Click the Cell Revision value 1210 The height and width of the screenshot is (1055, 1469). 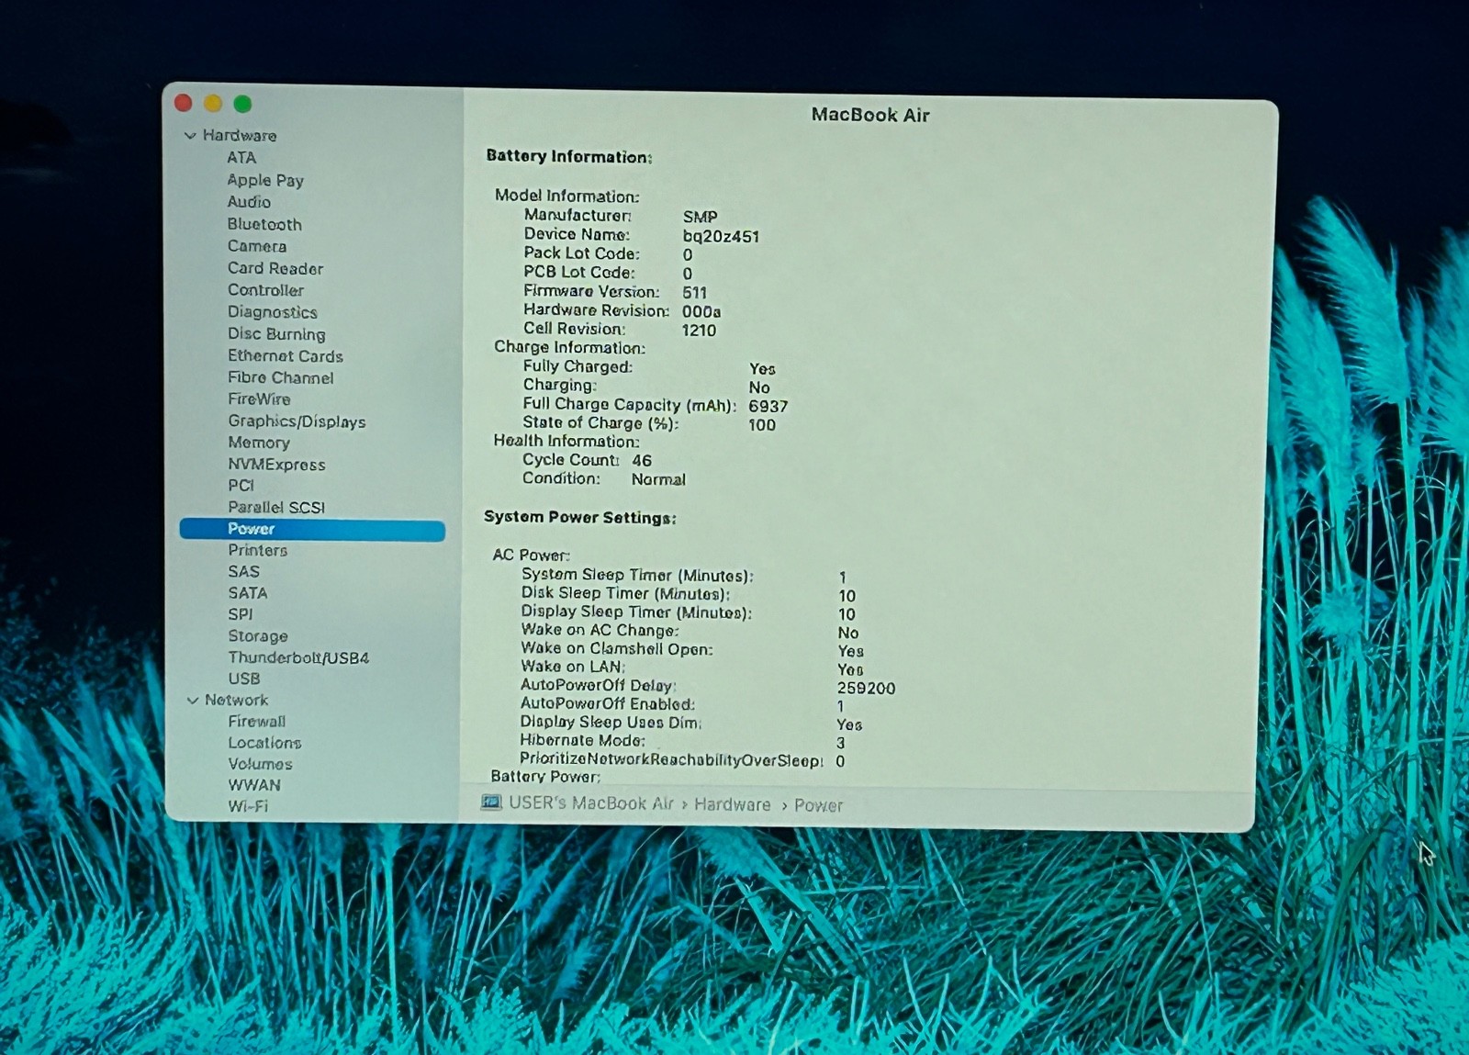699,331
